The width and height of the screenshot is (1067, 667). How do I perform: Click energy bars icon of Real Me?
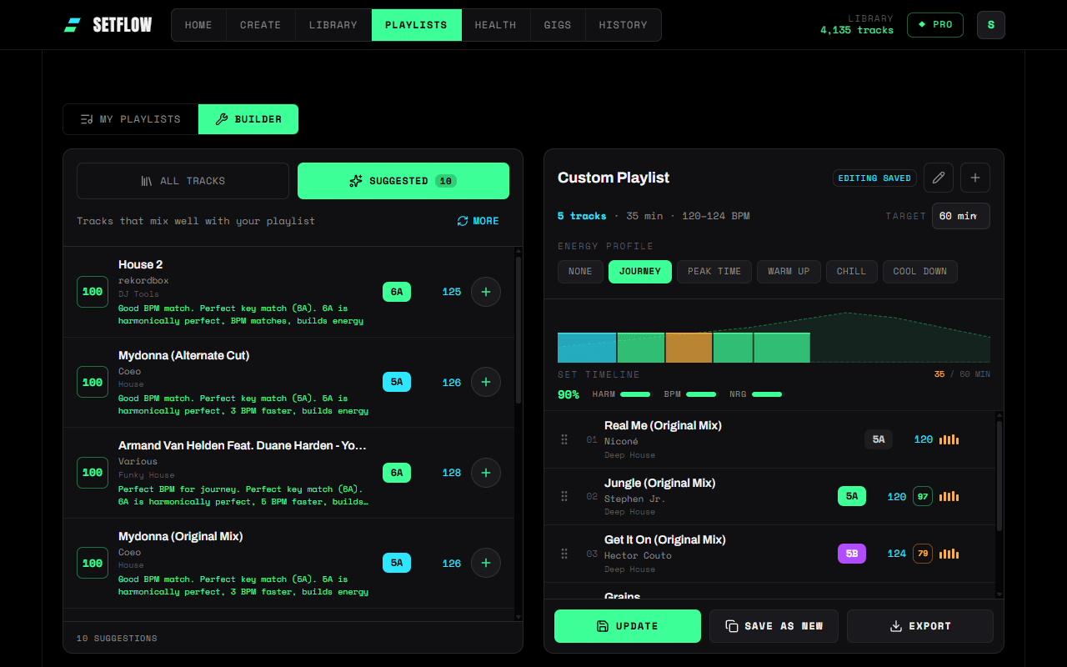[x=949, y=439]
